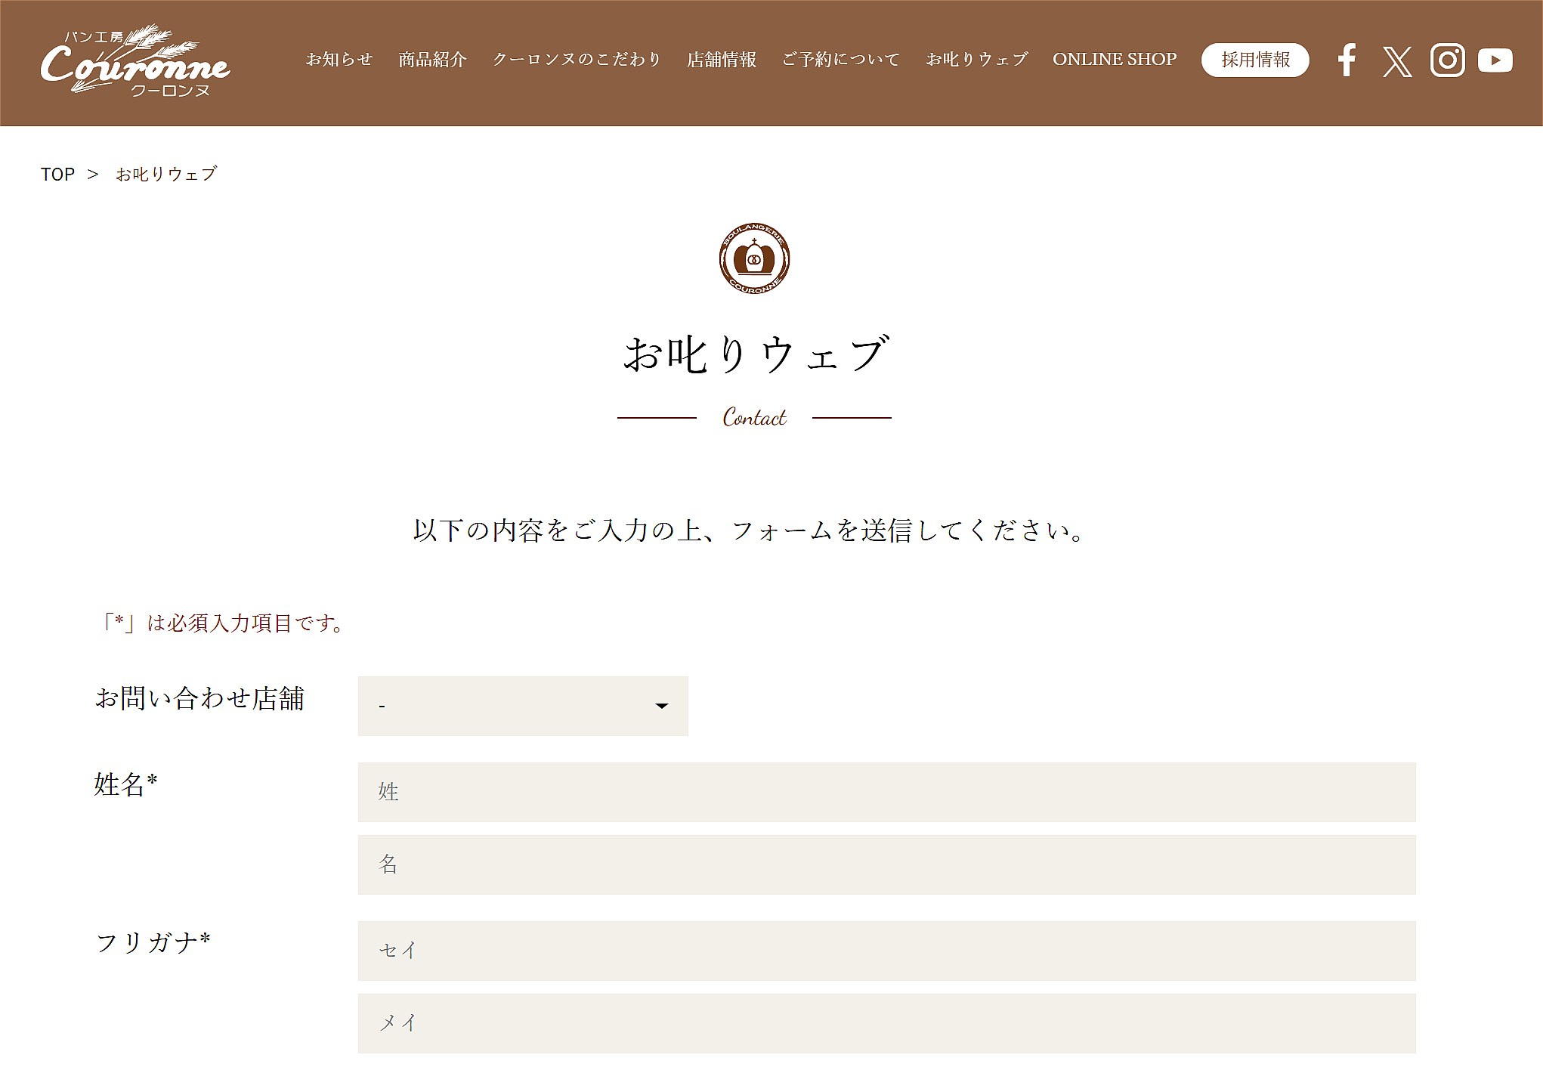Open the 商品紹介 menu item

[x=432, y=60]
